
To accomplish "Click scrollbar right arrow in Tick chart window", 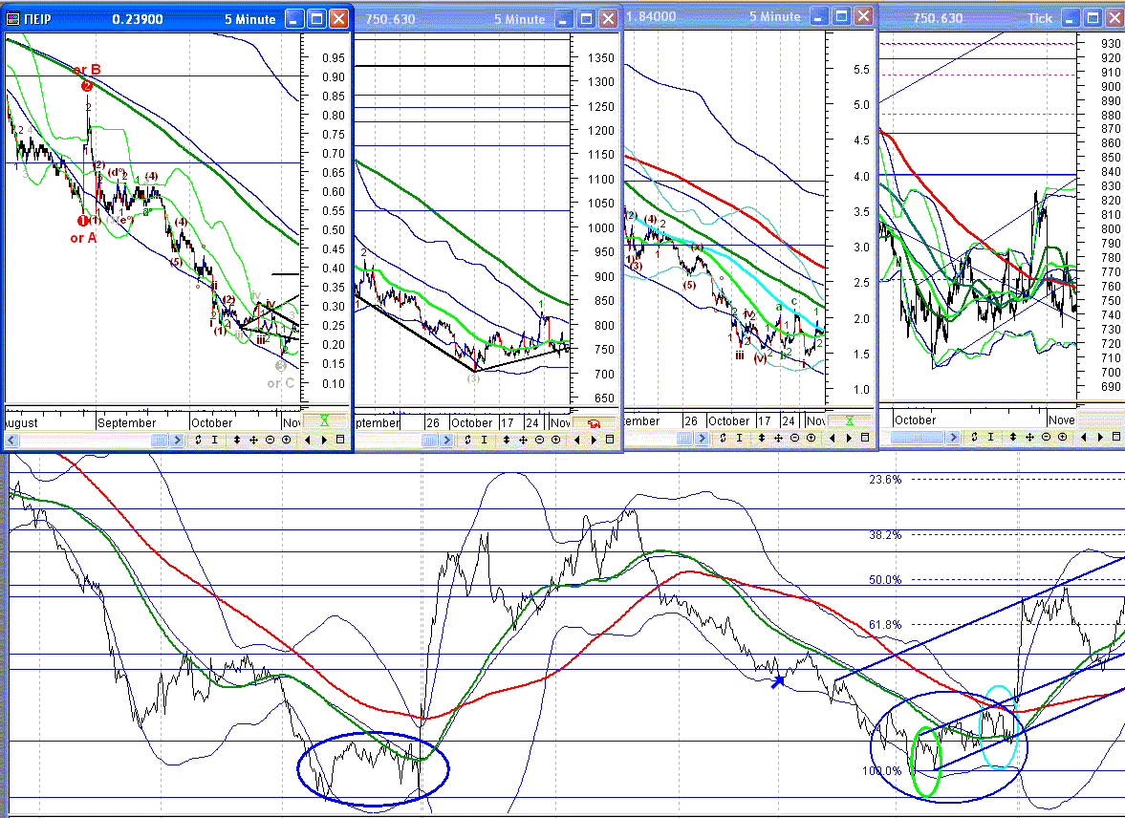I will [954, 438].
